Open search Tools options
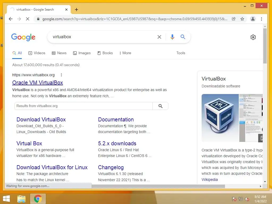Viewport: 272px width, 204px height. [x=181, y=53]
